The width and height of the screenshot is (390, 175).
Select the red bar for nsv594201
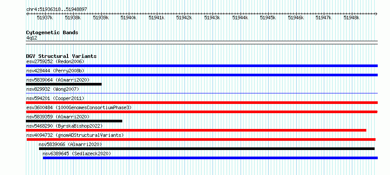[x=202, y=103]
